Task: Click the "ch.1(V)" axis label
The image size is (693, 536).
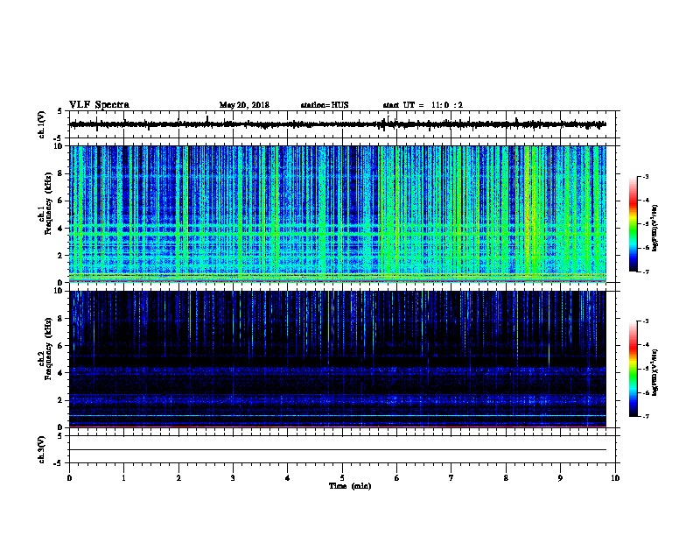Action: click(42, 124)
